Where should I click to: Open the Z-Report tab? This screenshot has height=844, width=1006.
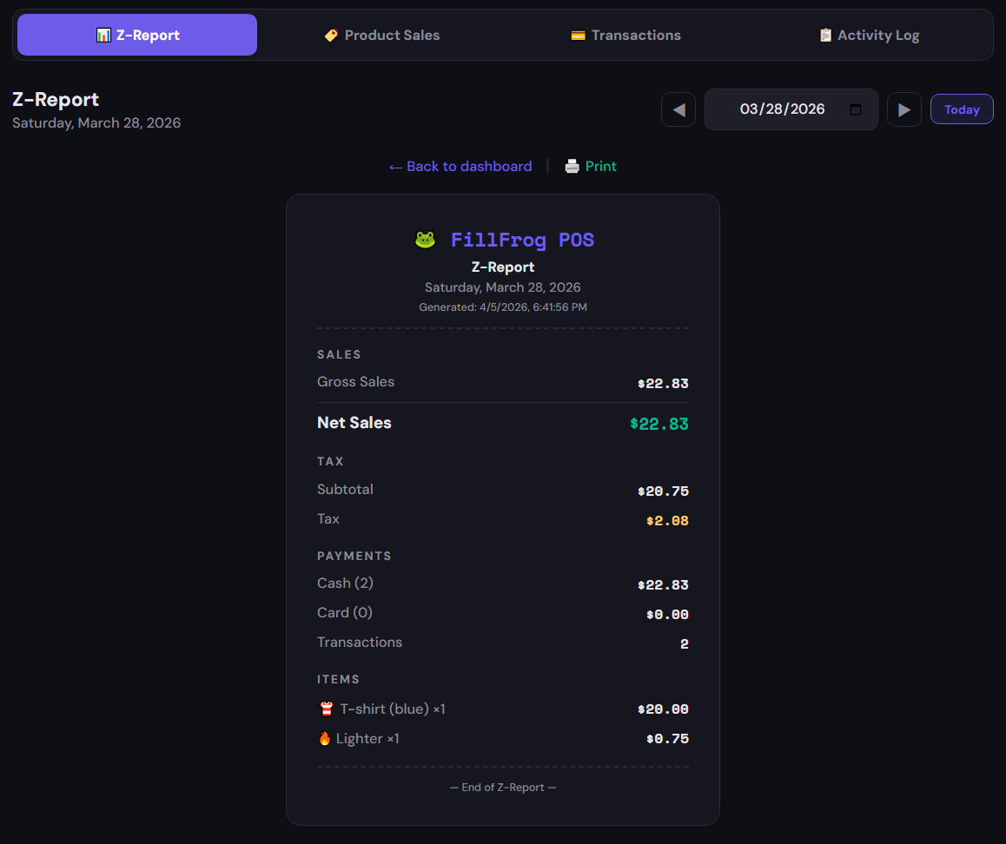[137, 35]
